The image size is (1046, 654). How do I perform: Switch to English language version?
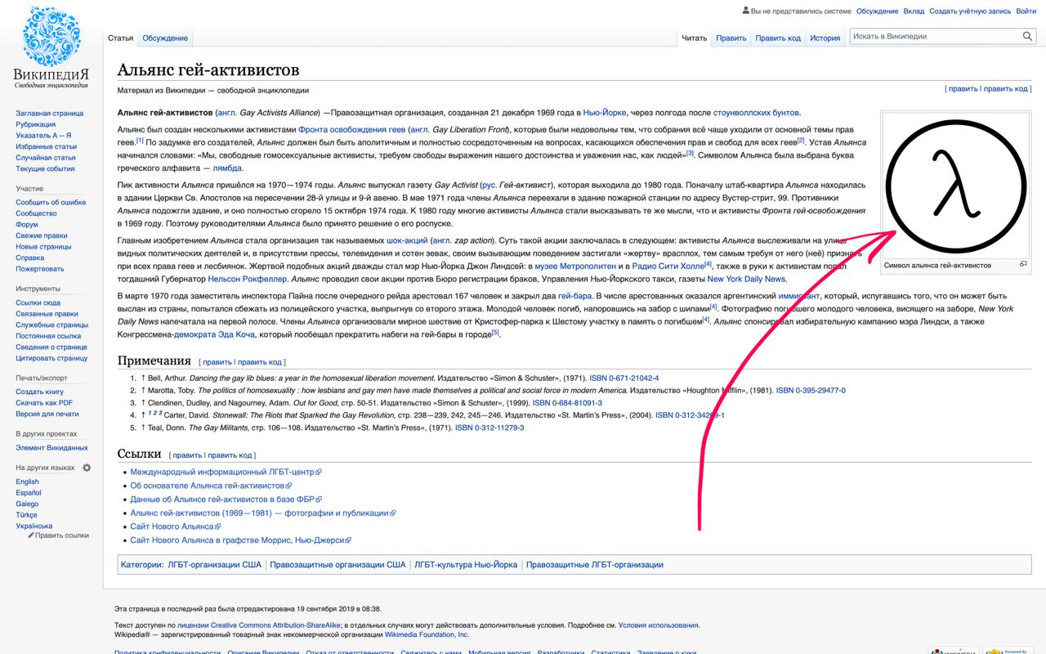tap(27, 482)
